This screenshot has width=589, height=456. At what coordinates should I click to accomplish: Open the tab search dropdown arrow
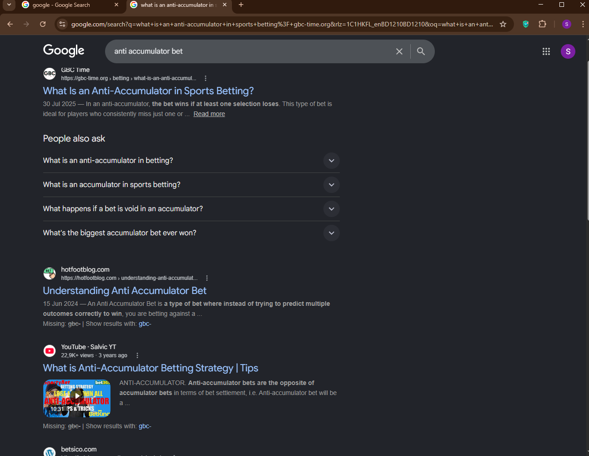(9, 5)
